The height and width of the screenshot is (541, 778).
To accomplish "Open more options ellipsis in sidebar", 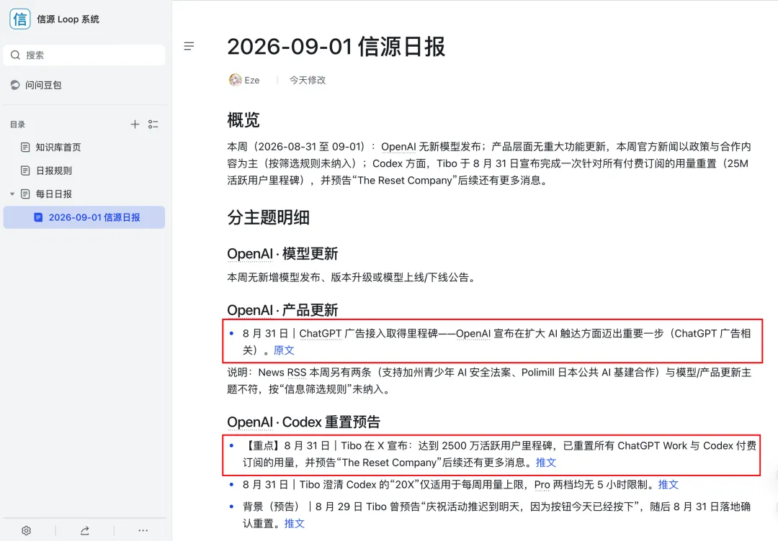I will (143, 531).
